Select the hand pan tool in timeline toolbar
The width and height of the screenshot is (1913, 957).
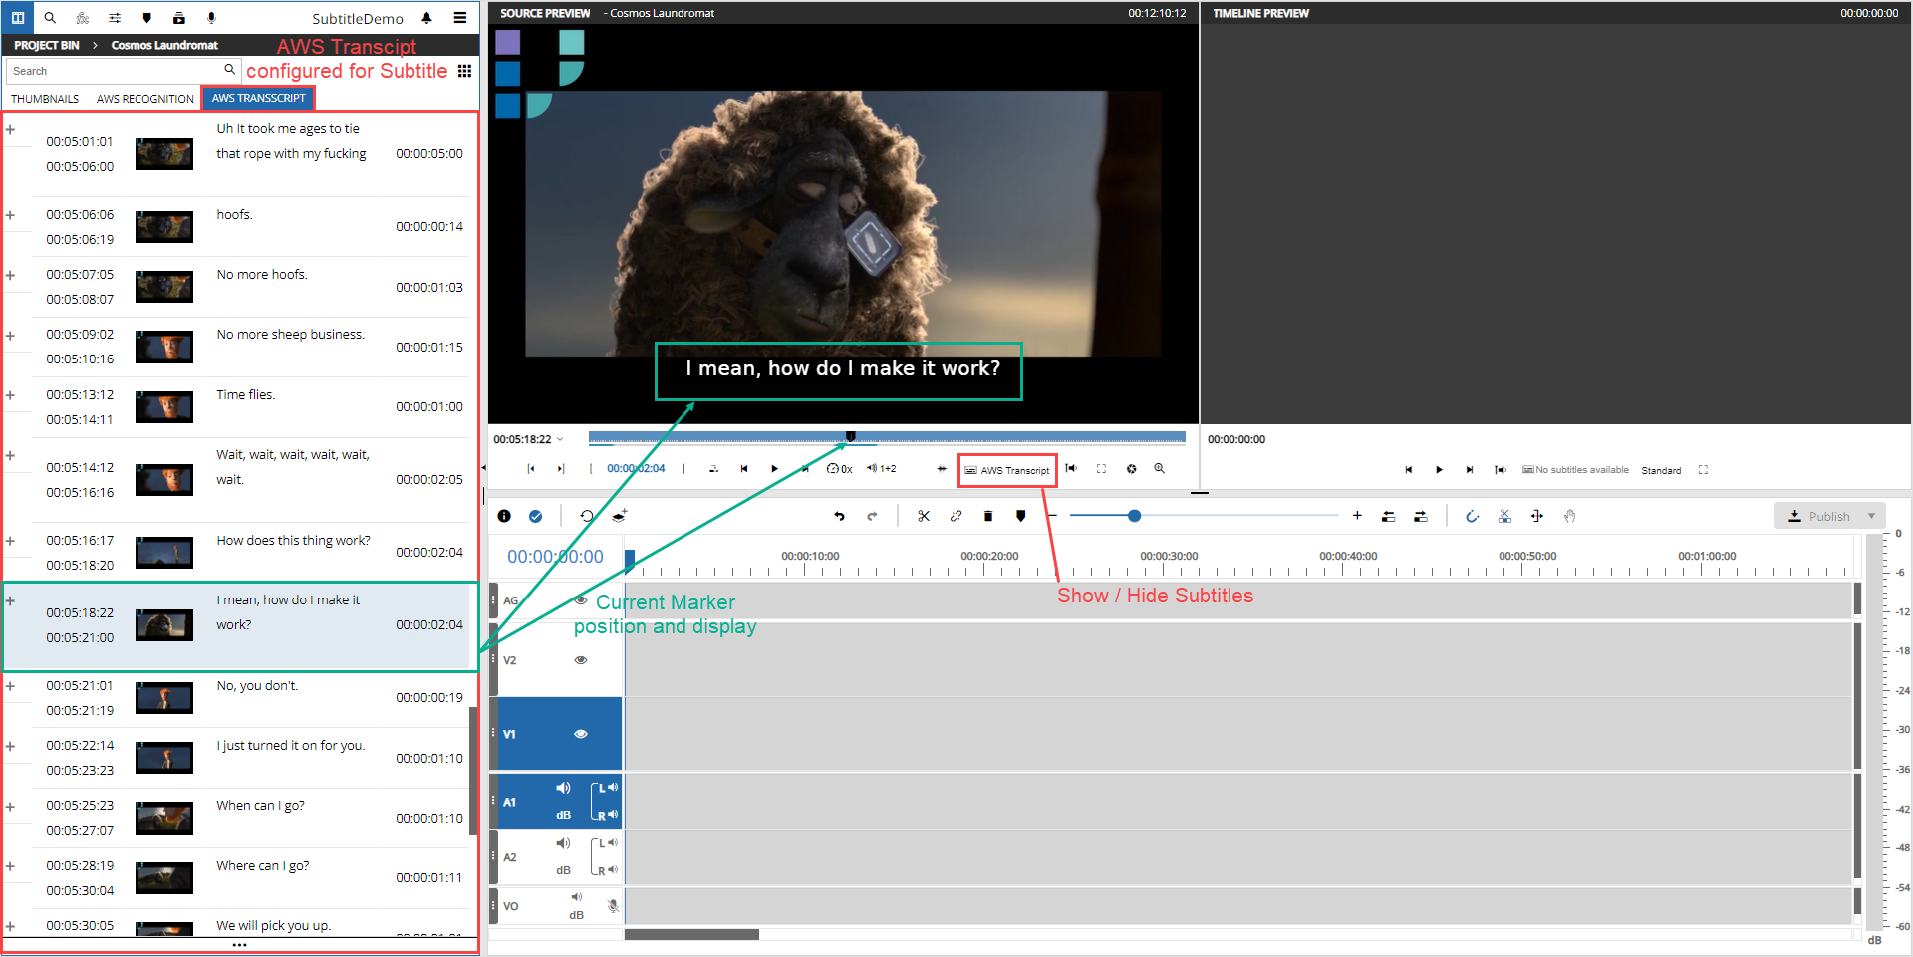tap(1569, 516)
